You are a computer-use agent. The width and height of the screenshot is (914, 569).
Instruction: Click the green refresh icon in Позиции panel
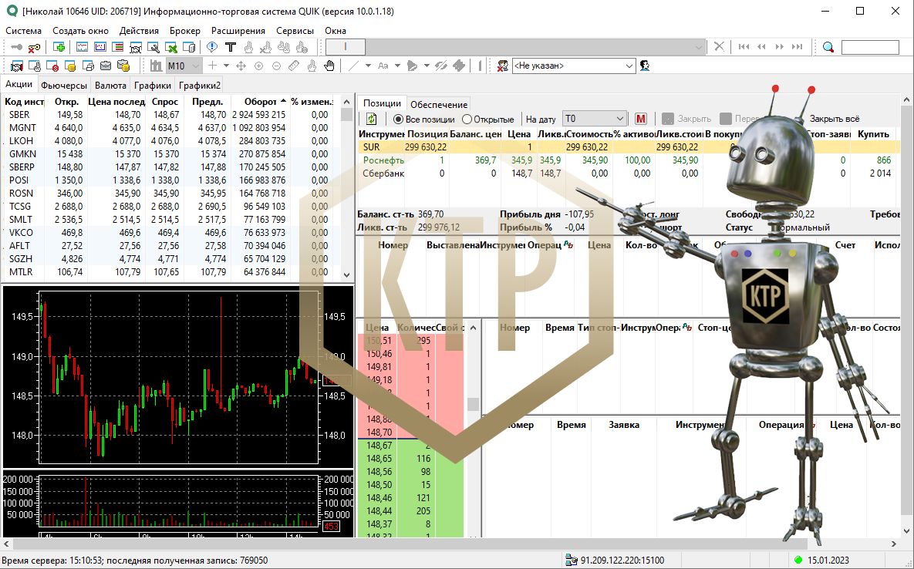point(371,119)
